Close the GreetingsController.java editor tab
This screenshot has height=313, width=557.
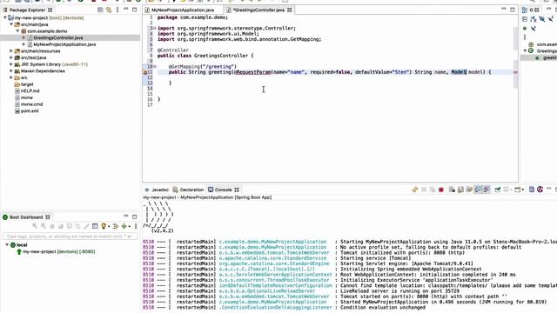click(x=290, y=10)
